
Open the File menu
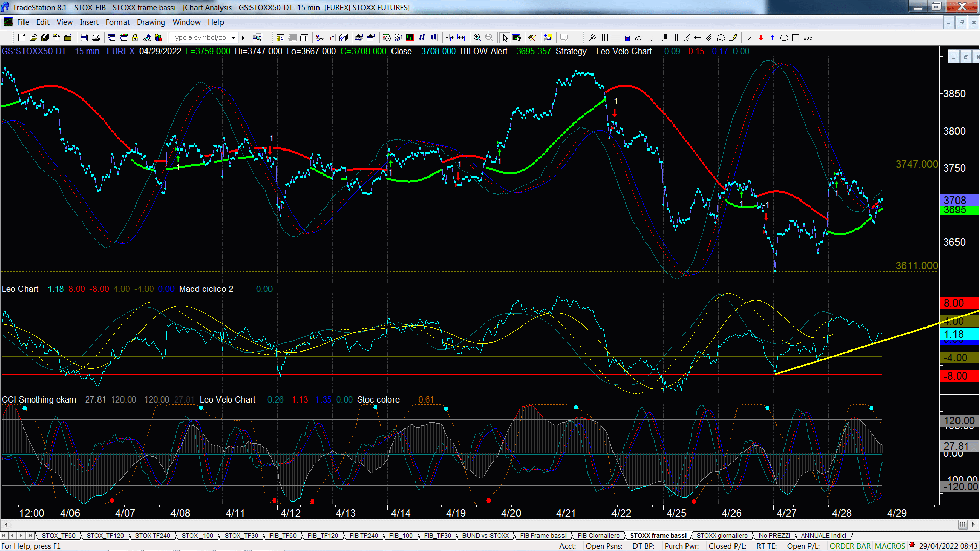pos(23,22)
